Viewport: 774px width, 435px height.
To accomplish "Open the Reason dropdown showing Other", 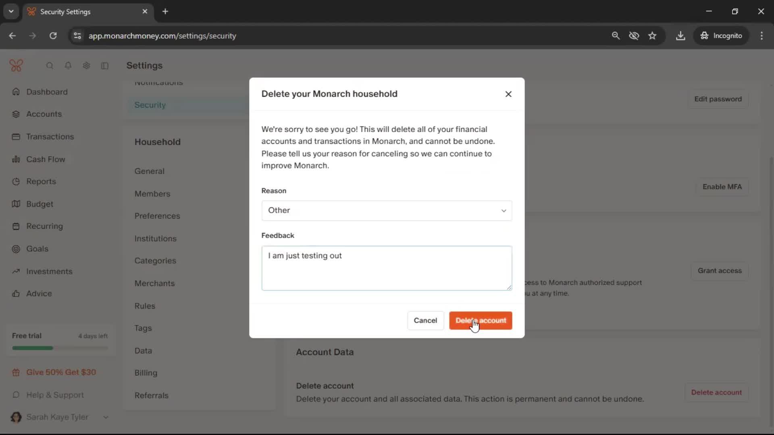I will (x=387, y=211).
